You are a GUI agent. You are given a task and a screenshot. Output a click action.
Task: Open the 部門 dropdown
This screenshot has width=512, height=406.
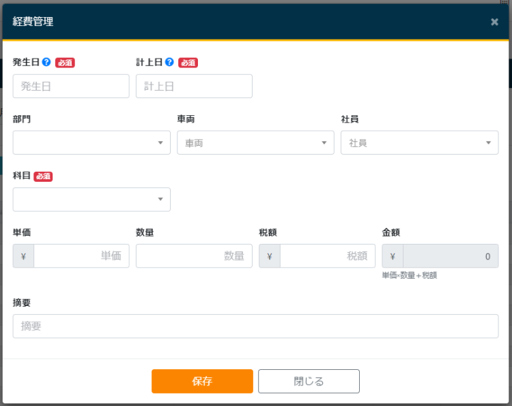click(x=91, y=142)
